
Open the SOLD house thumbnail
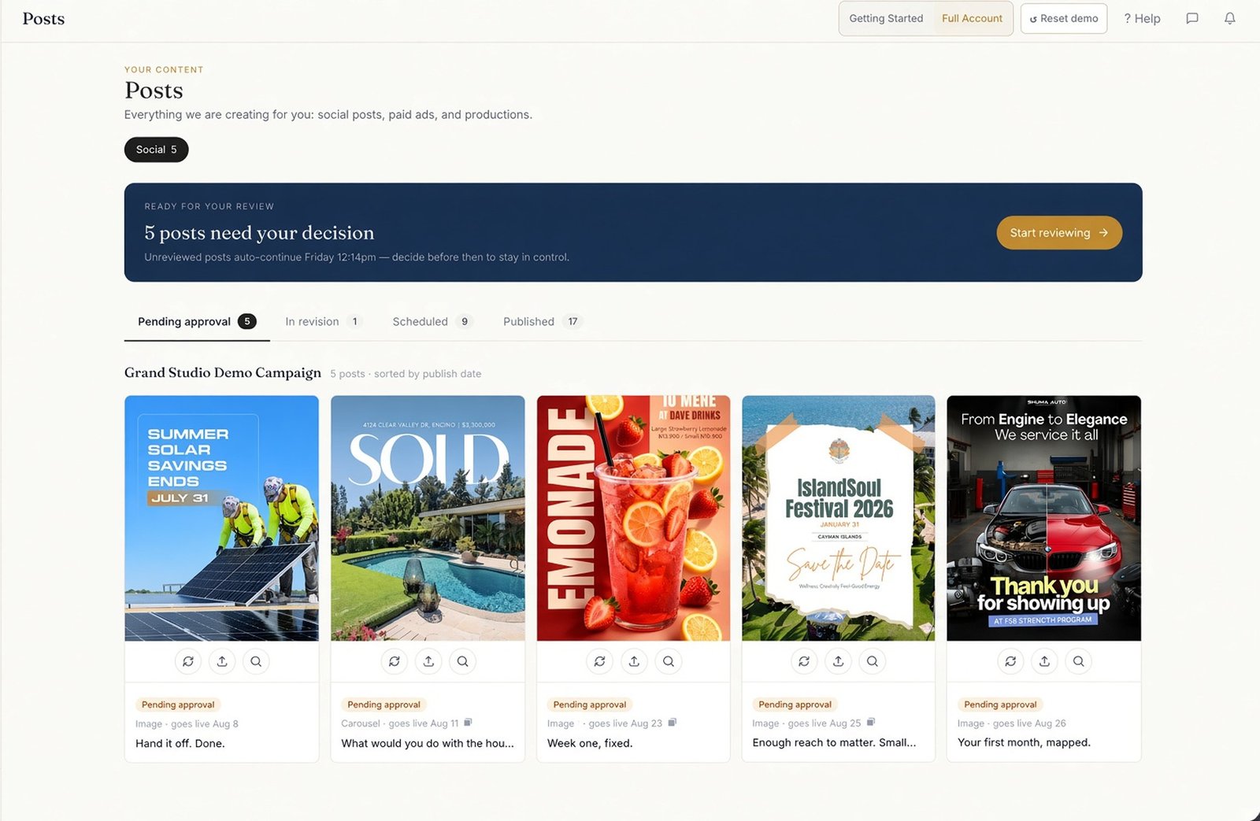click(428, 518)
